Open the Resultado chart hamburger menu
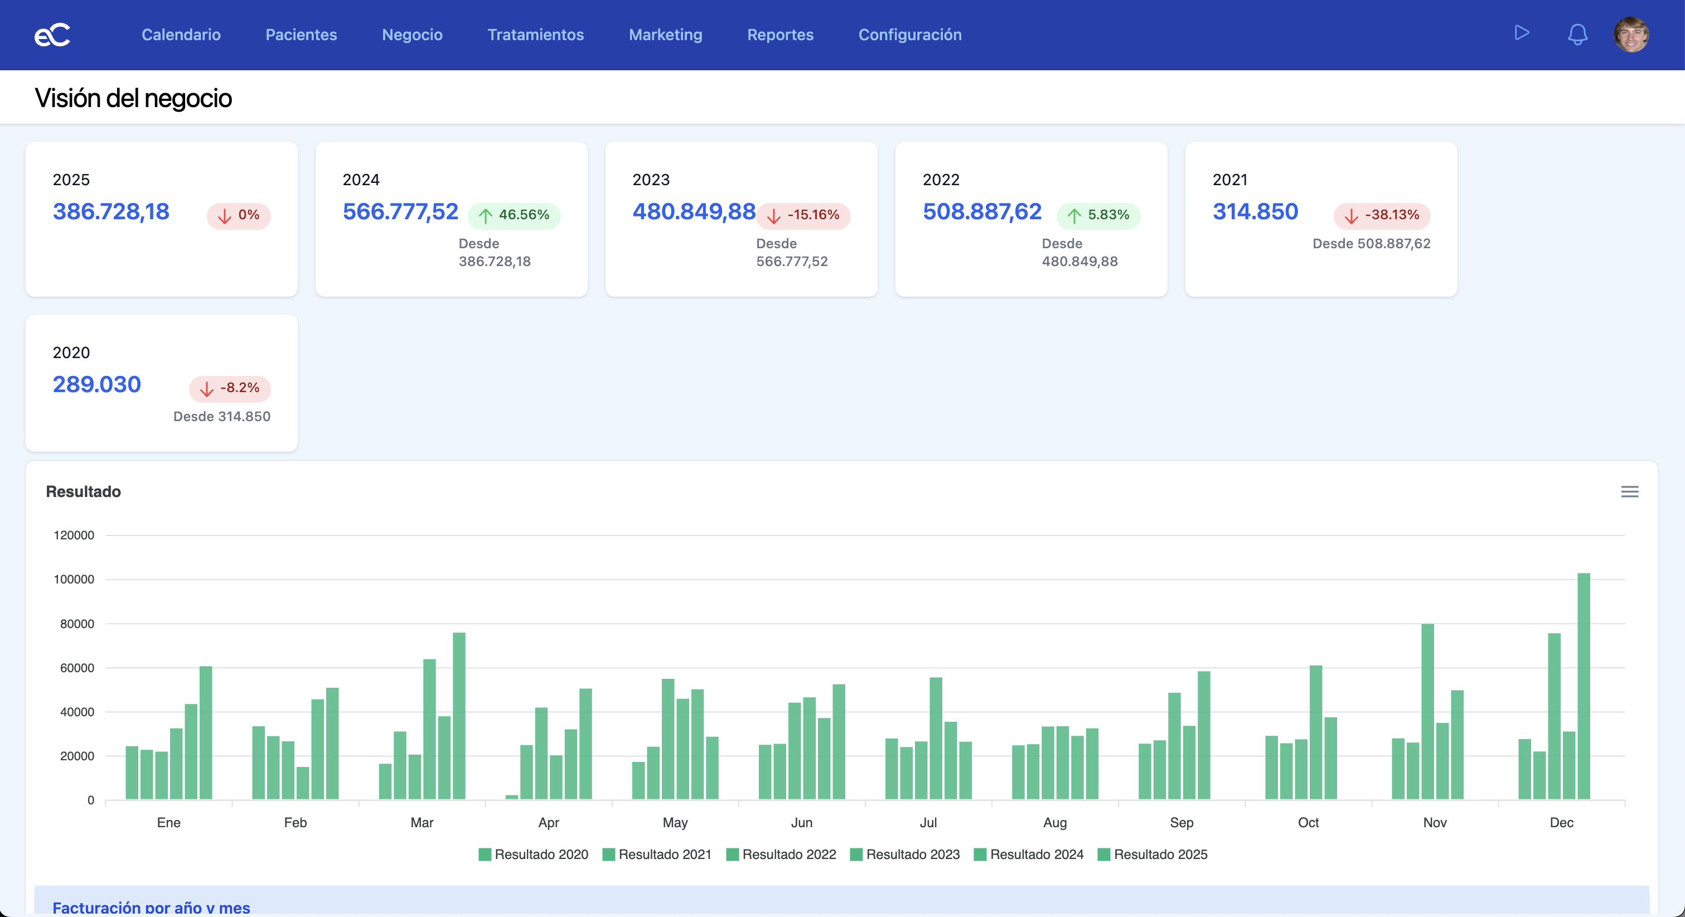Viewport: 1685px width, 917px height. point(1629,491)
